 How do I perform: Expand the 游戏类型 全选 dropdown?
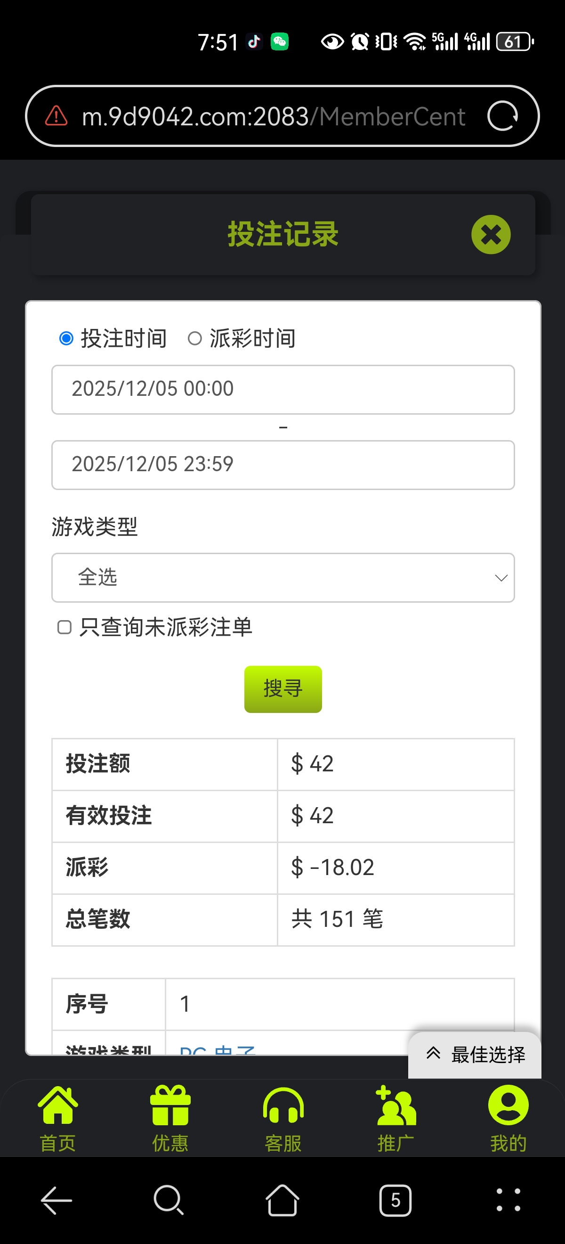pyautogui.click(x=283, y=578)
